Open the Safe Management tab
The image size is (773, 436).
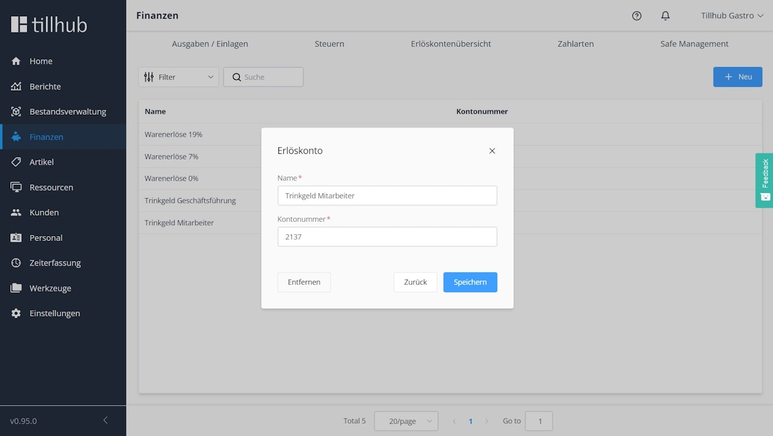[x=694, y=44]
